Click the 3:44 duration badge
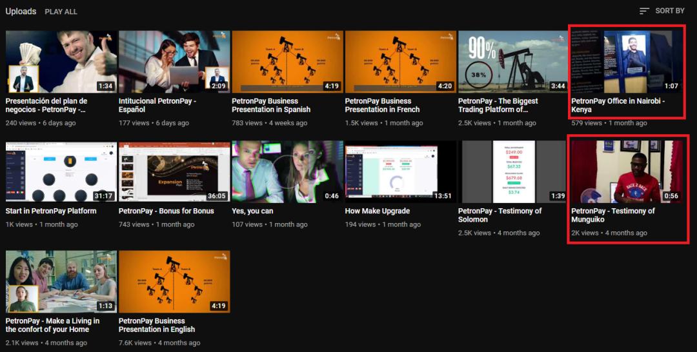Screen dimensions: 697x352 point(558,86)
